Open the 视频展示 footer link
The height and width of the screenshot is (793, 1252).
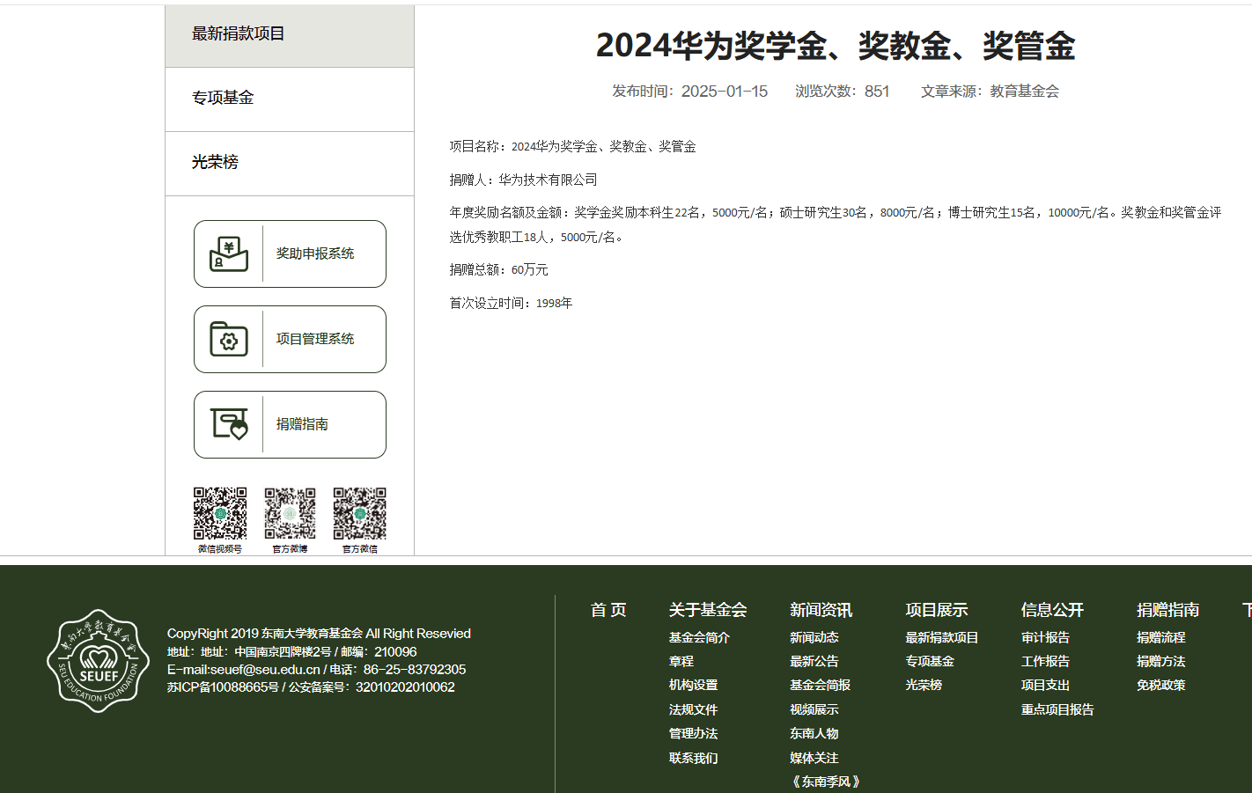[x=814, y=709]
